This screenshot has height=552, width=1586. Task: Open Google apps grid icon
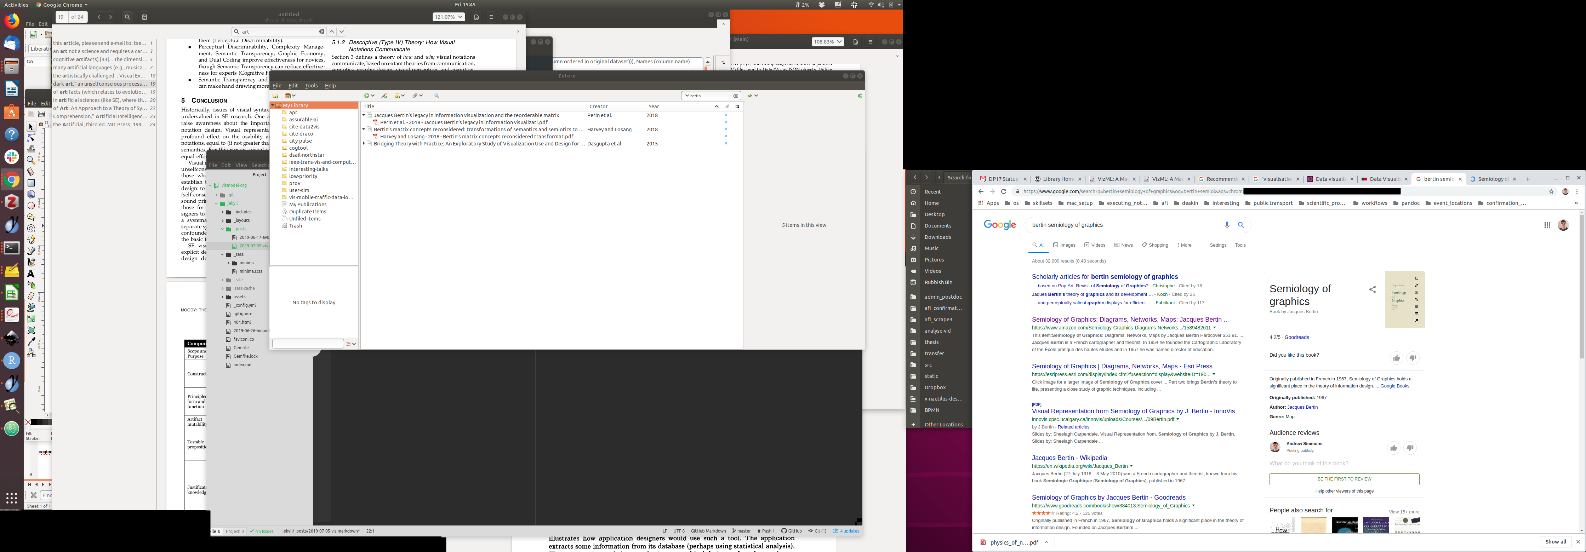pyautogui.click(x=1547, y=225)
